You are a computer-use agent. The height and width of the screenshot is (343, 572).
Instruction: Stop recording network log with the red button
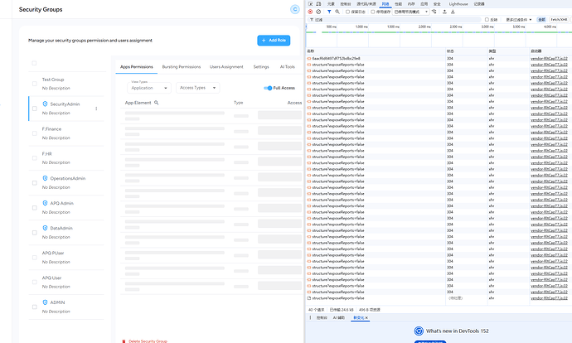pos(310,12)
